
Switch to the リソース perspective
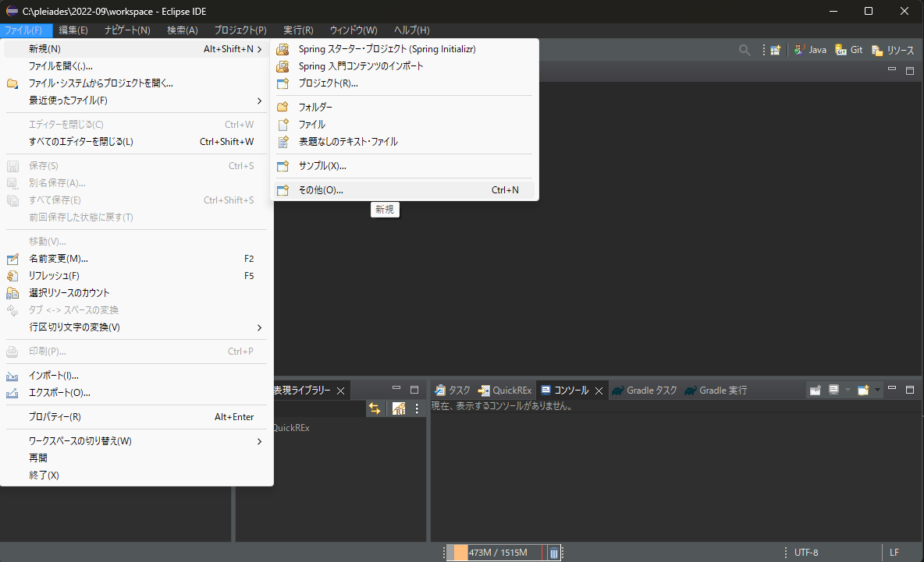(893, 50)
